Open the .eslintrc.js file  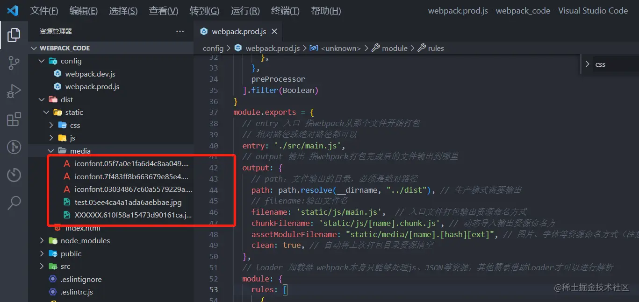click(111, 292)
